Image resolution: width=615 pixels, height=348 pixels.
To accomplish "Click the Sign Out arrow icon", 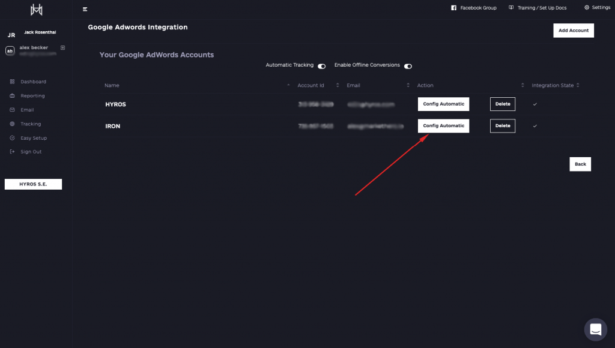I will [x=12, y=152].
